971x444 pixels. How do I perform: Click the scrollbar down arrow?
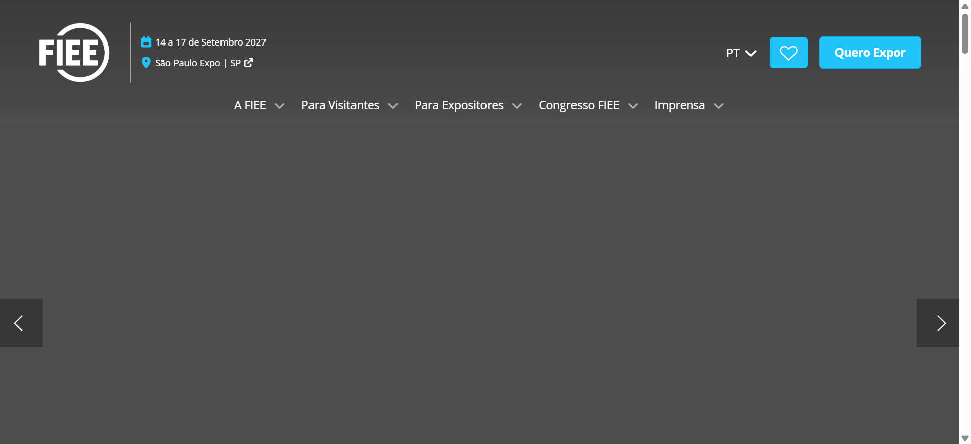click(x=965, y=438)
